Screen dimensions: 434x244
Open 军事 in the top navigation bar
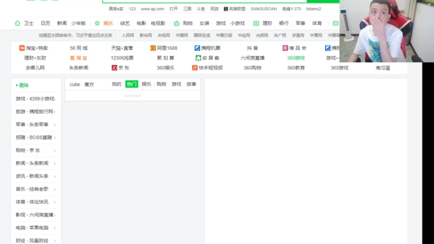[301, 23]
